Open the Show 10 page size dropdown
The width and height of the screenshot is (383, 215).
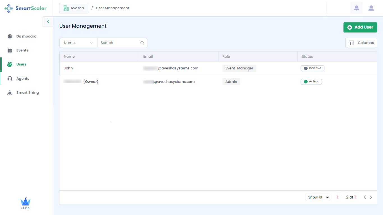tap(318, 197)
